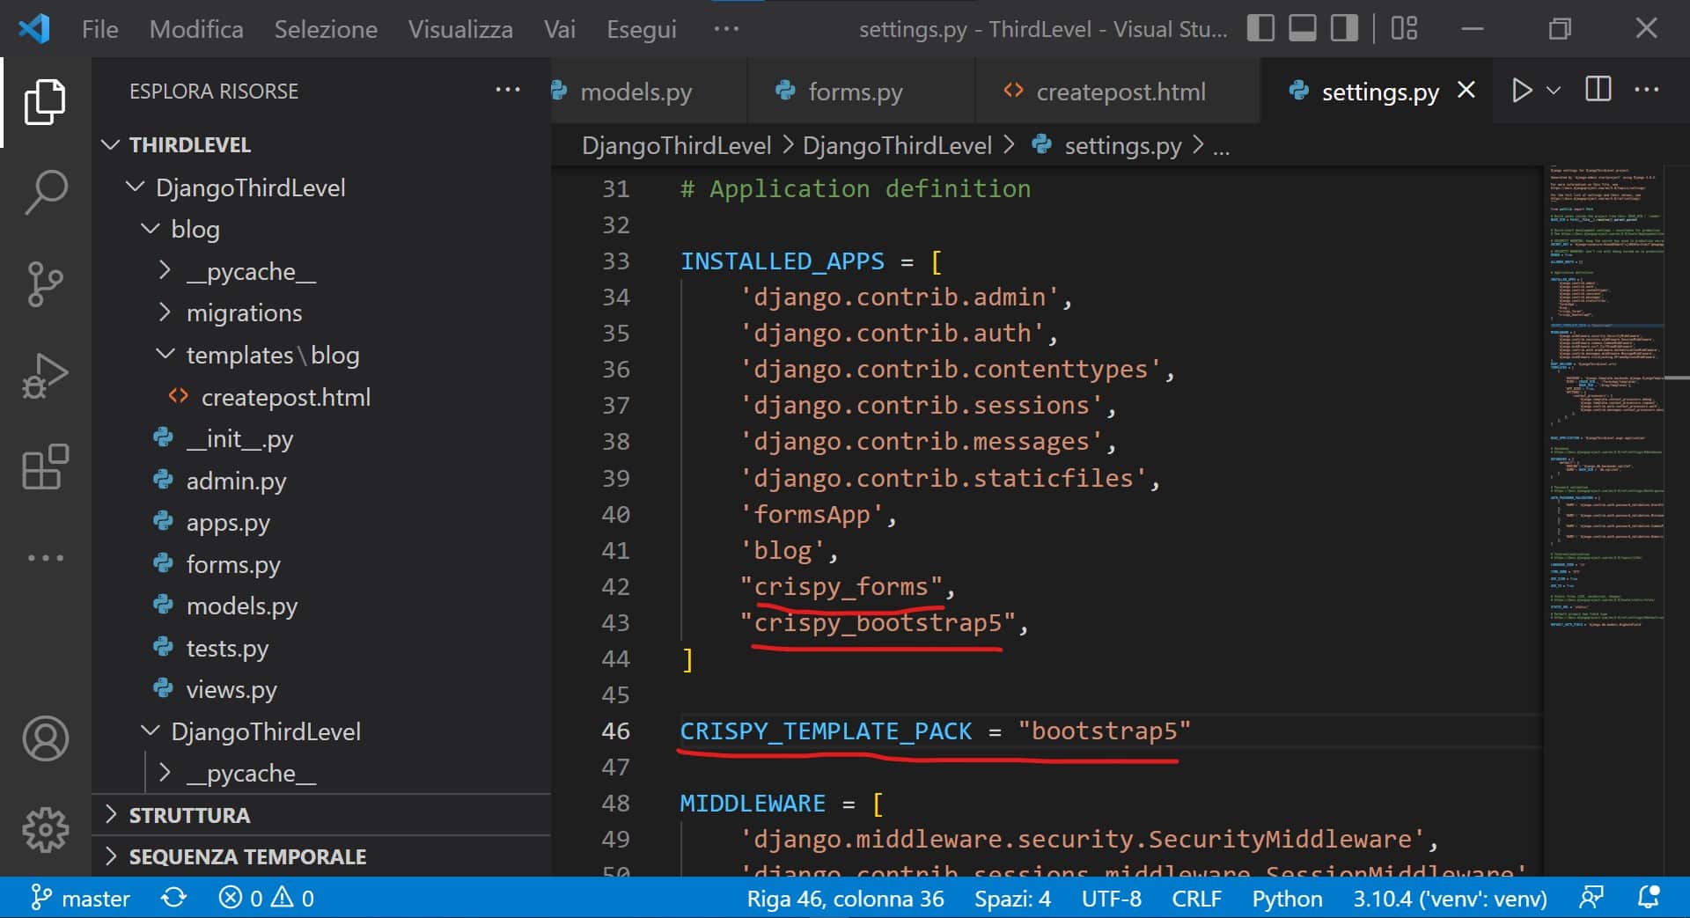Split the editor to the right

tap(1598, 90)
